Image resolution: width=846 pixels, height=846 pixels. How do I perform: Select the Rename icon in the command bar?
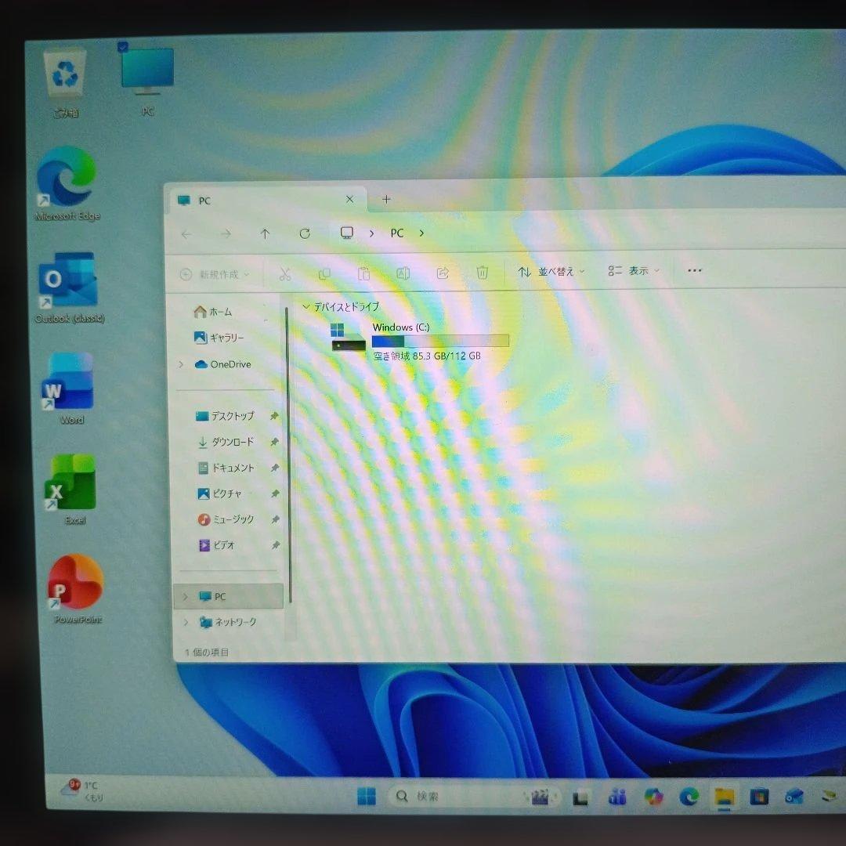click(403, 272)
